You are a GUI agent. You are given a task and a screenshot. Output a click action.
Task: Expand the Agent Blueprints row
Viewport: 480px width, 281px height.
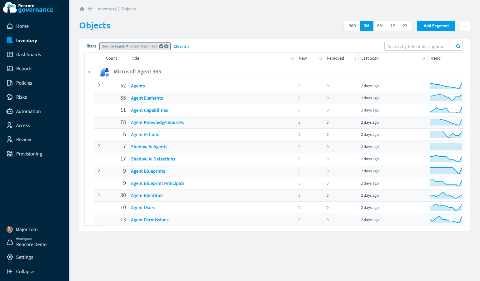point(99,170)
